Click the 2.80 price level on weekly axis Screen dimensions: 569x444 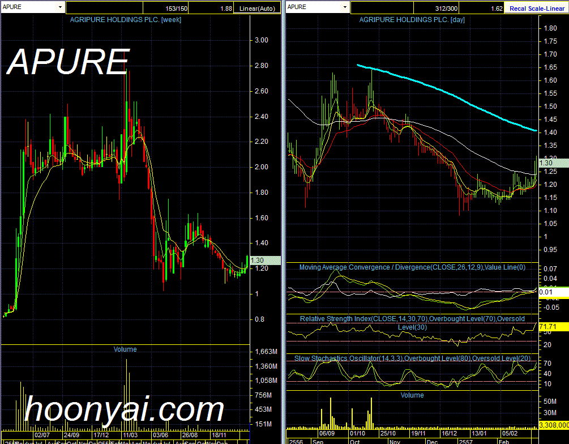(261, 65)
